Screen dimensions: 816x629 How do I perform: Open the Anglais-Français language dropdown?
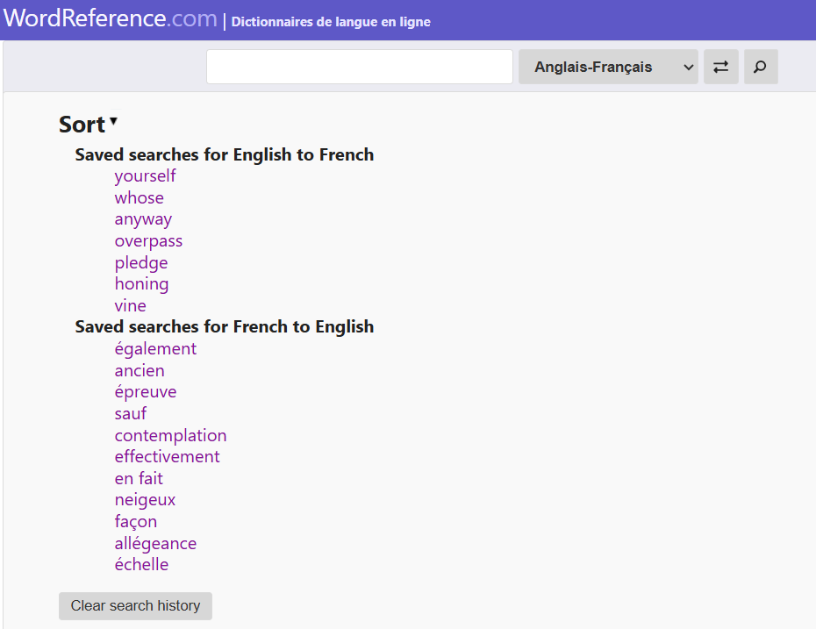pos(608,67)
